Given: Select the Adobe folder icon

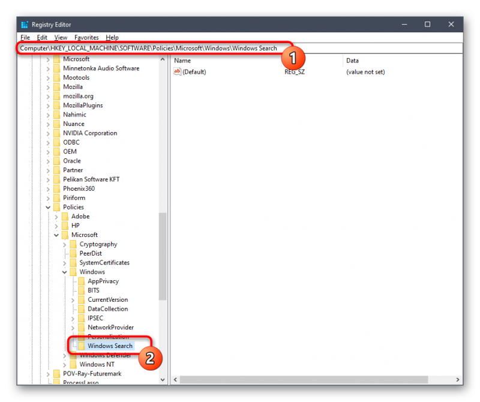Looking at the screenshot, I should (65, 217).
